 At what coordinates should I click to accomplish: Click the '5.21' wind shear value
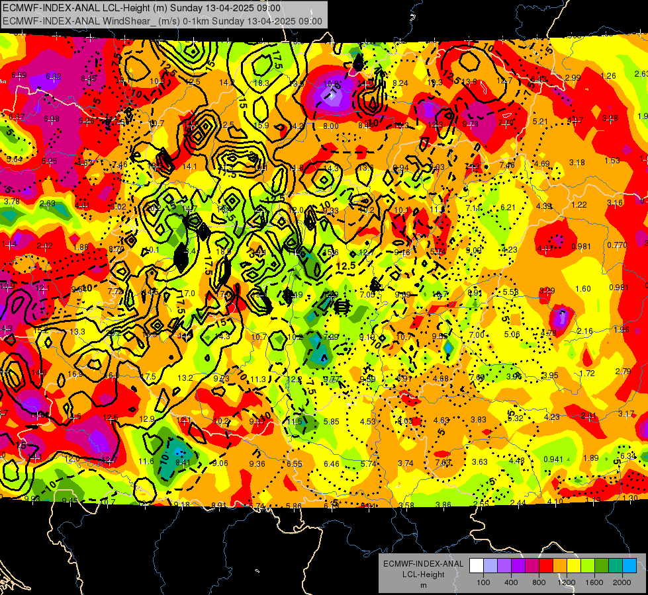coord(539,122)
